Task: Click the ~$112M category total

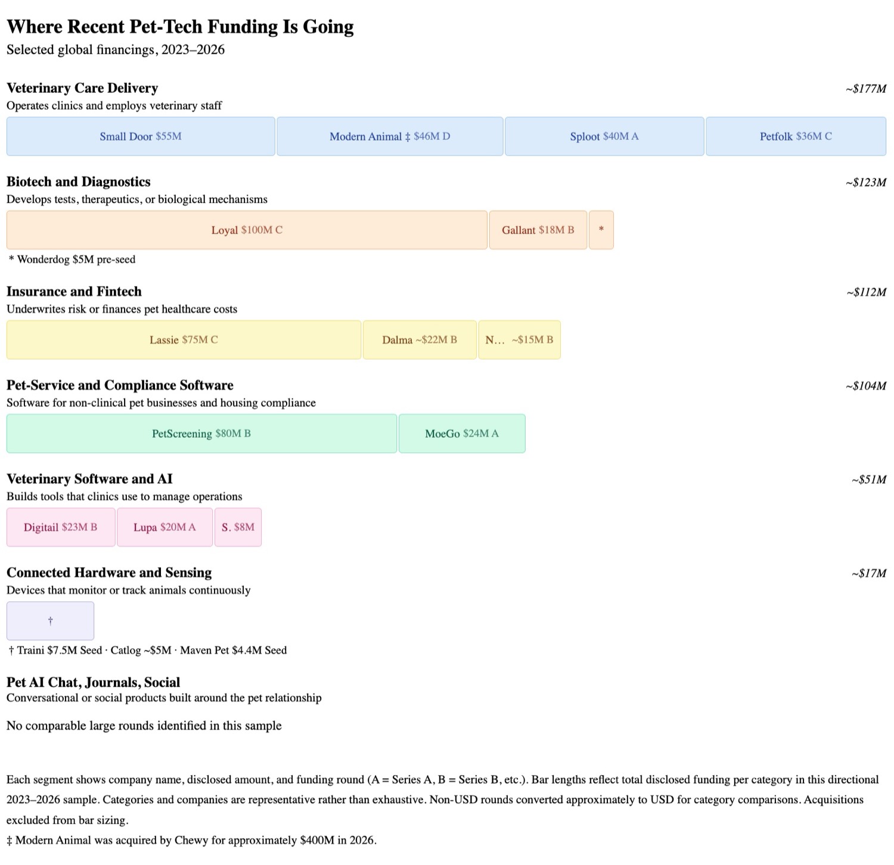Action: click(x=866, y=292)
